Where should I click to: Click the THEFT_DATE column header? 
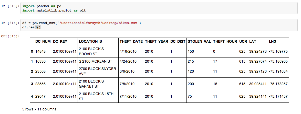(x=131, y=41)
